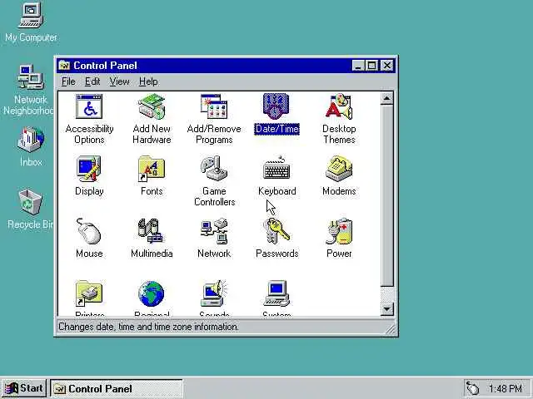Select the Recycle Bin desktop icon
533x399 pixels.
[31, 202]
